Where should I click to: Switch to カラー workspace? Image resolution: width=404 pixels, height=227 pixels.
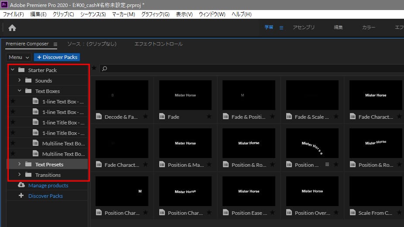pyautogui.click(x=369, y=28)
